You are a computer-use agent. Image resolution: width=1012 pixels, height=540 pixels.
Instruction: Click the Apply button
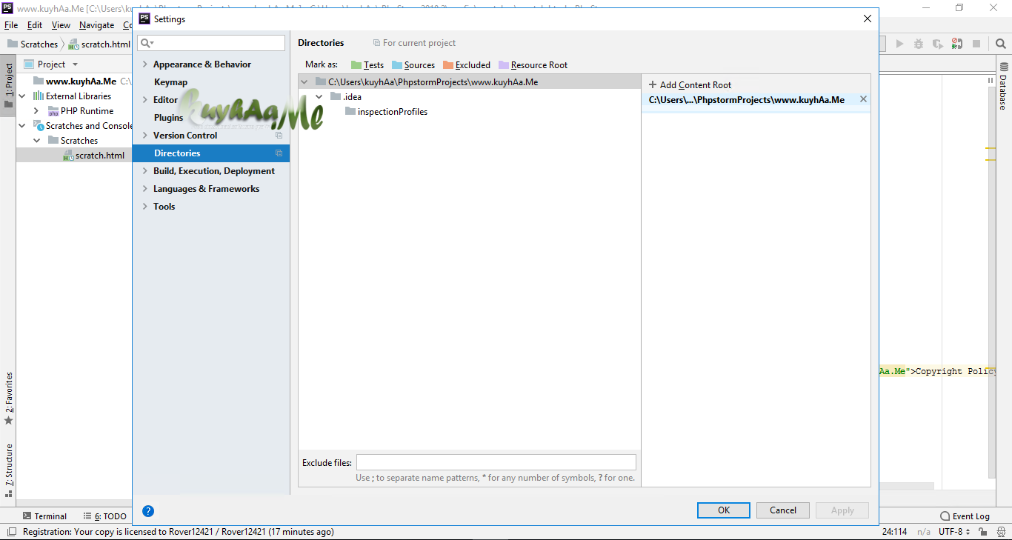[842, 510]
